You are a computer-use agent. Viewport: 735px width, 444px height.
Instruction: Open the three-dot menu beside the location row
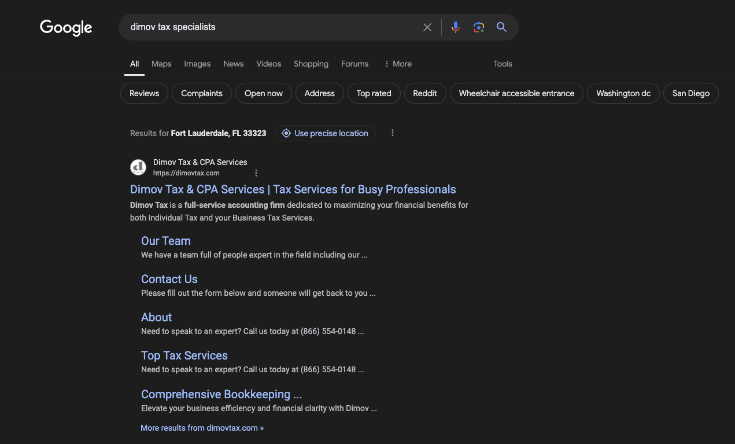[393, 133]
